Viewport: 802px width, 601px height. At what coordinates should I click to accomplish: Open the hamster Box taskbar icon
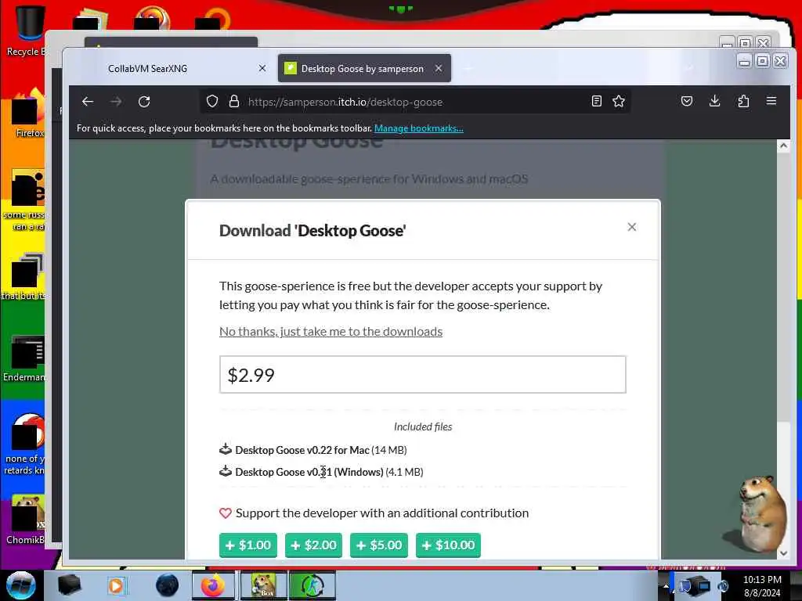[263, 585]
